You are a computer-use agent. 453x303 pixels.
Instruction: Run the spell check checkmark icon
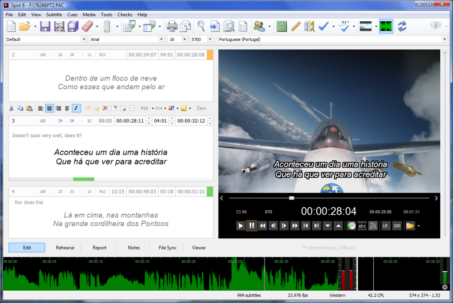coord(323,26)
